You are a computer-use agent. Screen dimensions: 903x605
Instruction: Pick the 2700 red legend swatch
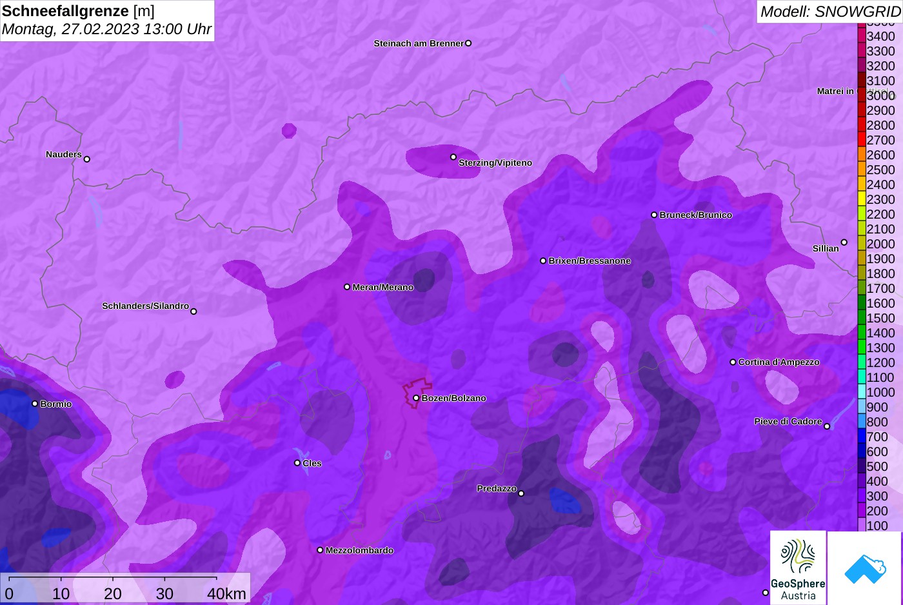pyautogui.click(x=861, y=139)
